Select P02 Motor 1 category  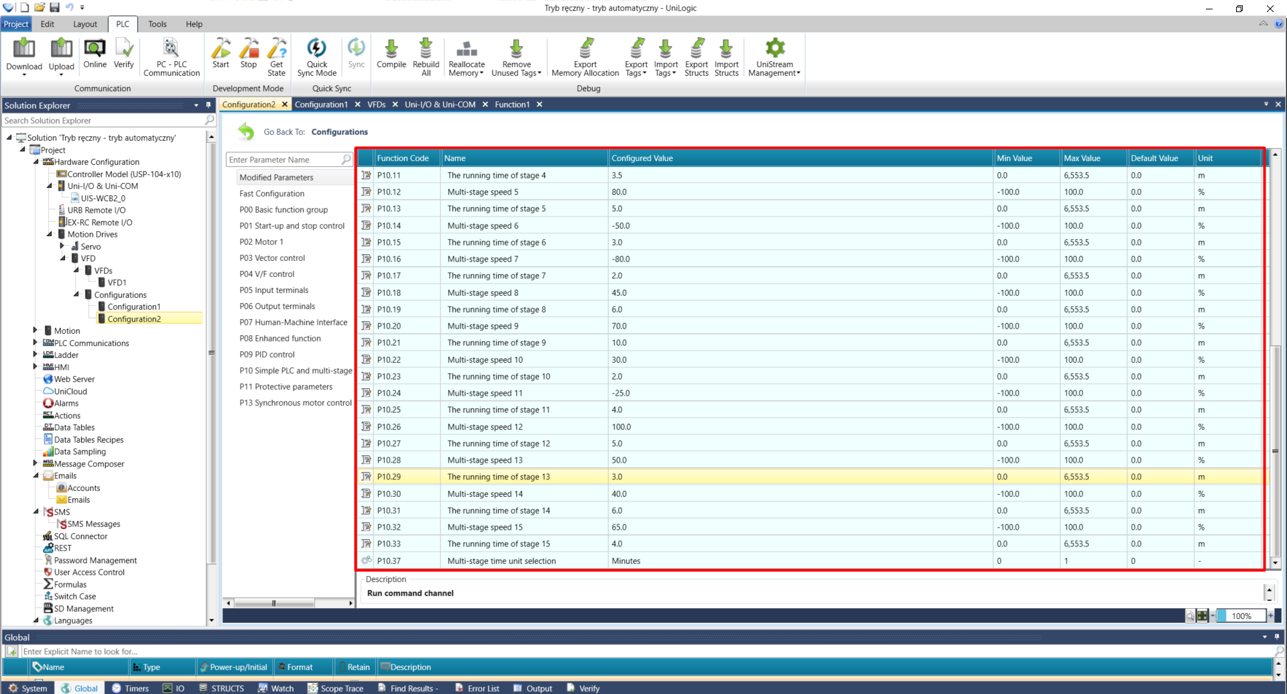pos(261,242)
